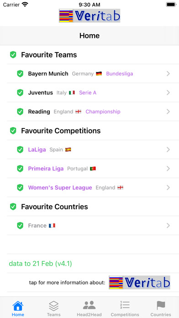This screenshot has height=318, width=179.
Task: Open Competitions numbered list icon
Action: click(x=125, y=305)
